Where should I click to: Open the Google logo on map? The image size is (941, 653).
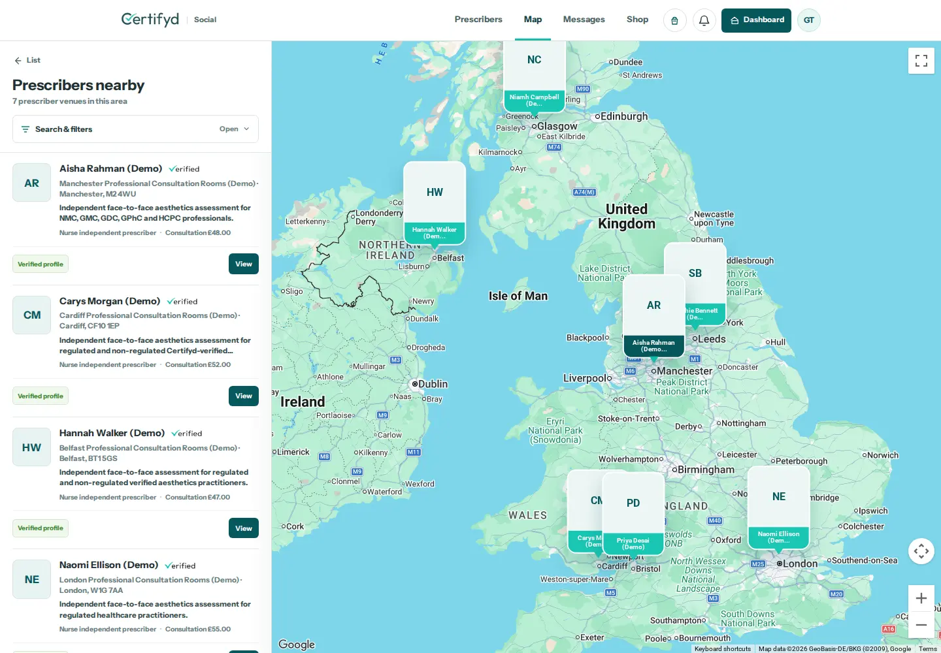(297, 645)
